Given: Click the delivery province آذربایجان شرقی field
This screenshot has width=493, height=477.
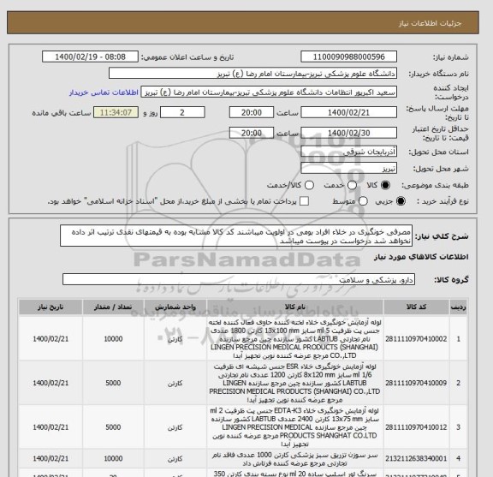Looking at the screenshot, I should click(x=348, y=152).
